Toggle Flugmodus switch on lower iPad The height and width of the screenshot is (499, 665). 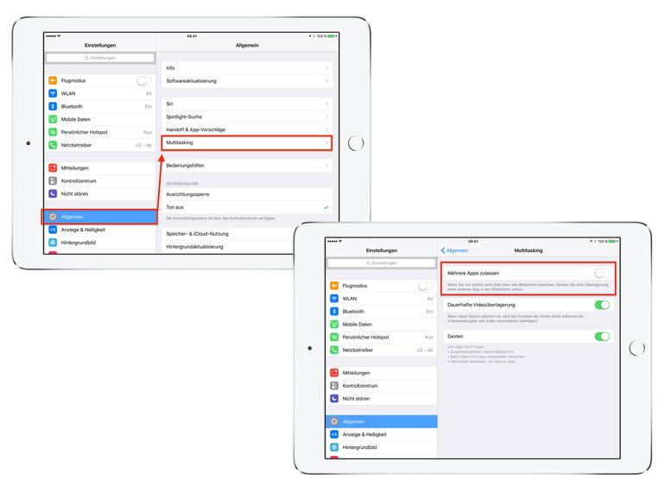[x=426, y=286]
